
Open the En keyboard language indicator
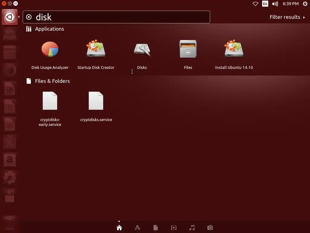pyautogui.click(x=265, y=4)
